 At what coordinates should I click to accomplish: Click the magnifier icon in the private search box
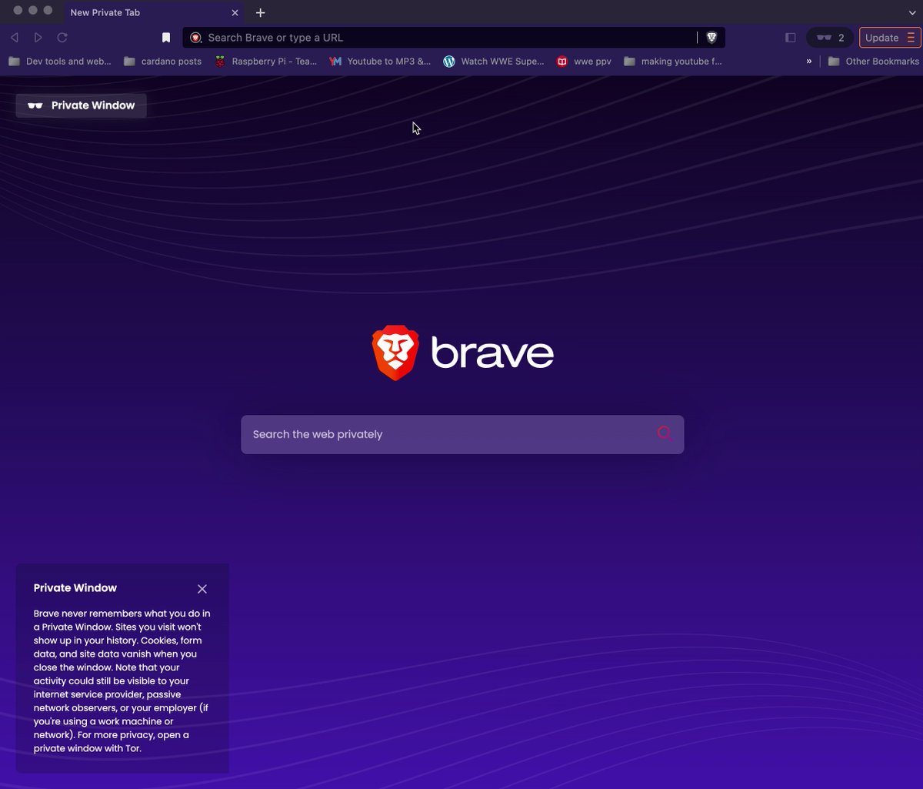click(665, 433)
